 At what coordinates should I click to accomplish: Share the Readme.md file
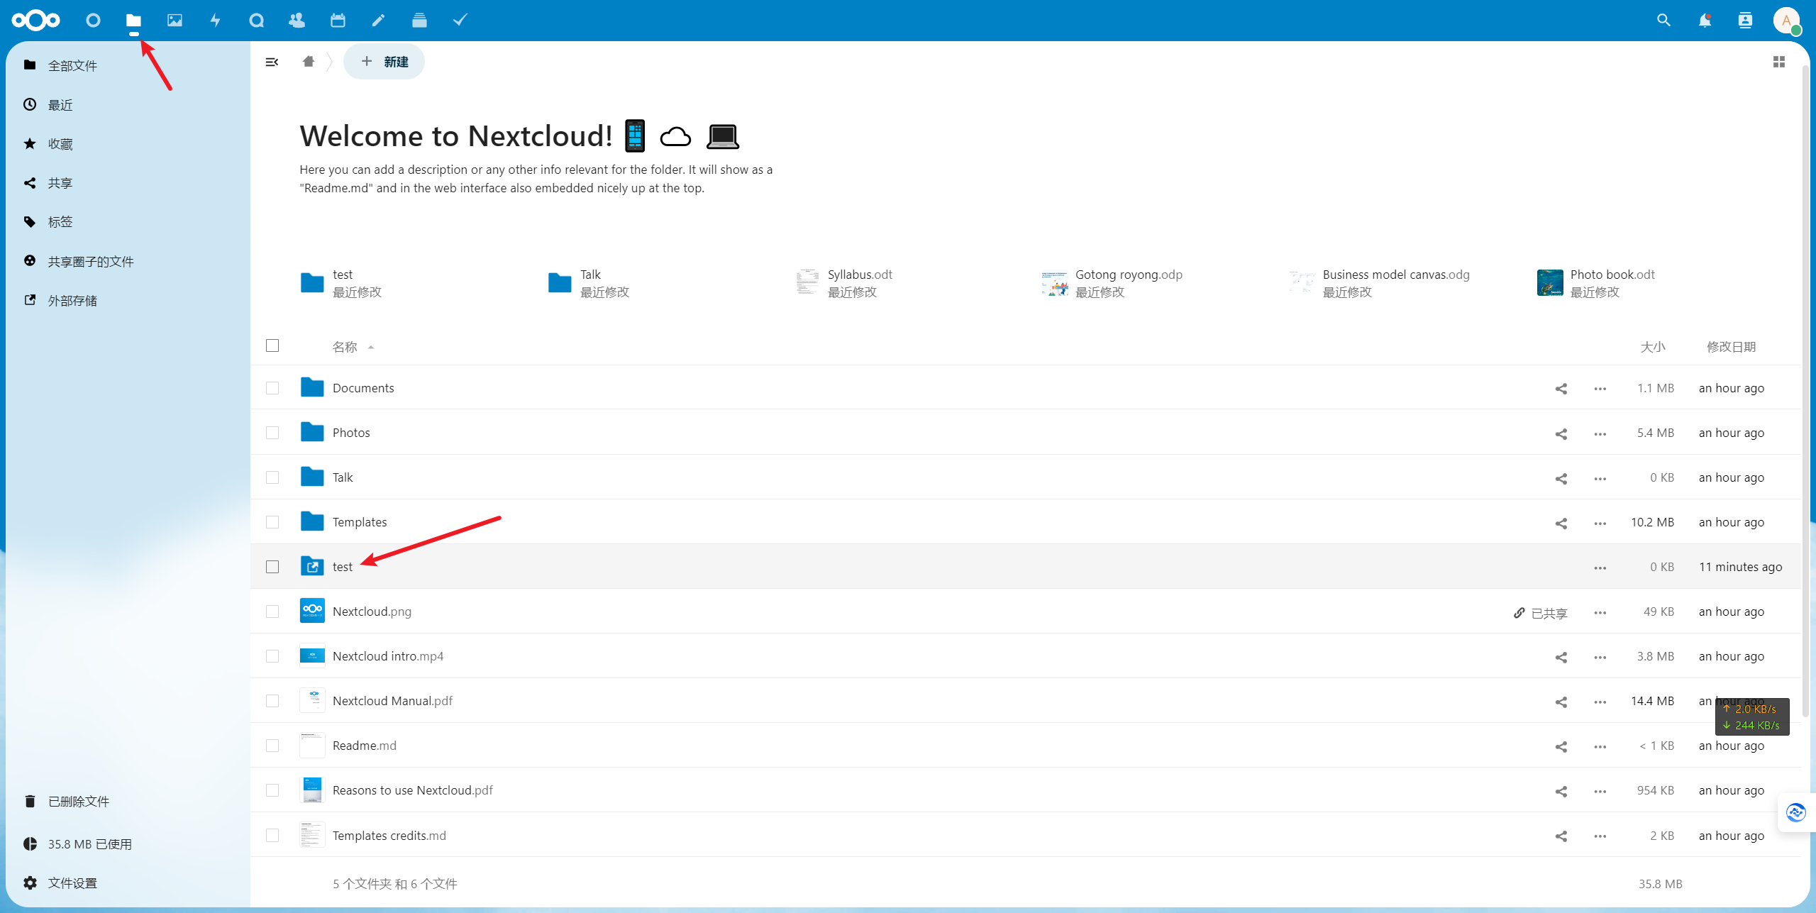click(x=1561, y=746)
